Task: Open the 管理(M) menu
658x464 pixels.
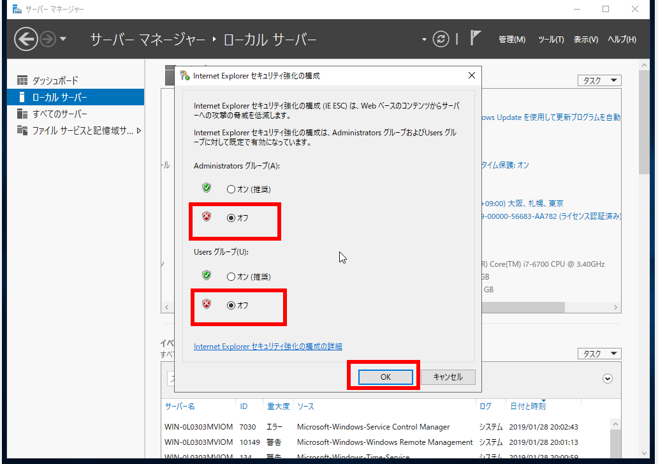Action: [x=511, y=40]
